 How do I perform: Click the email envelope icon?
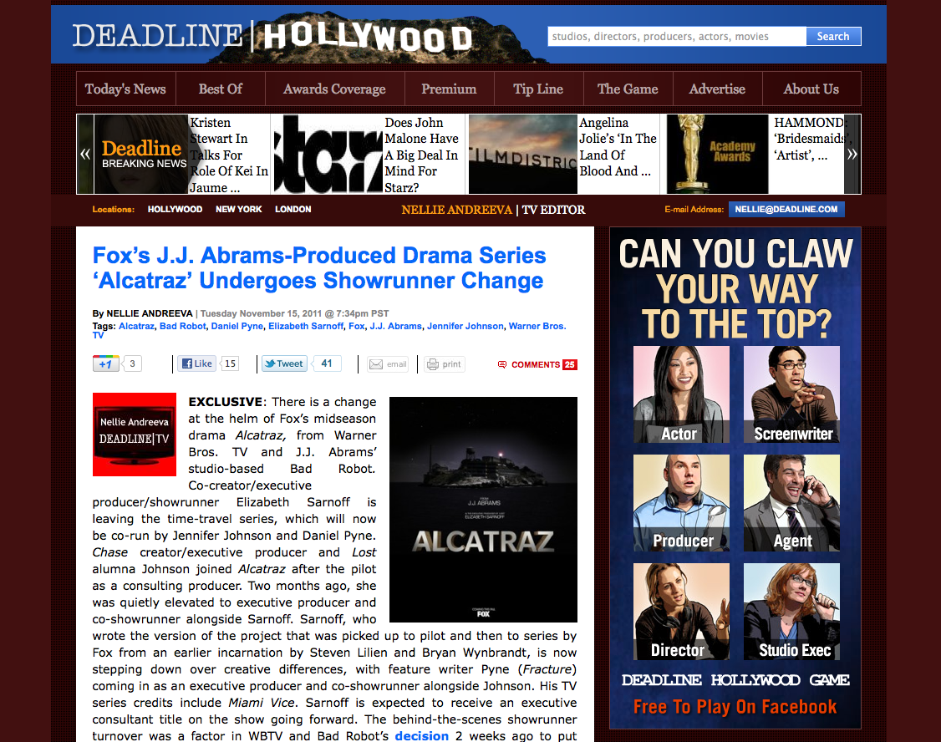(376, 364)
